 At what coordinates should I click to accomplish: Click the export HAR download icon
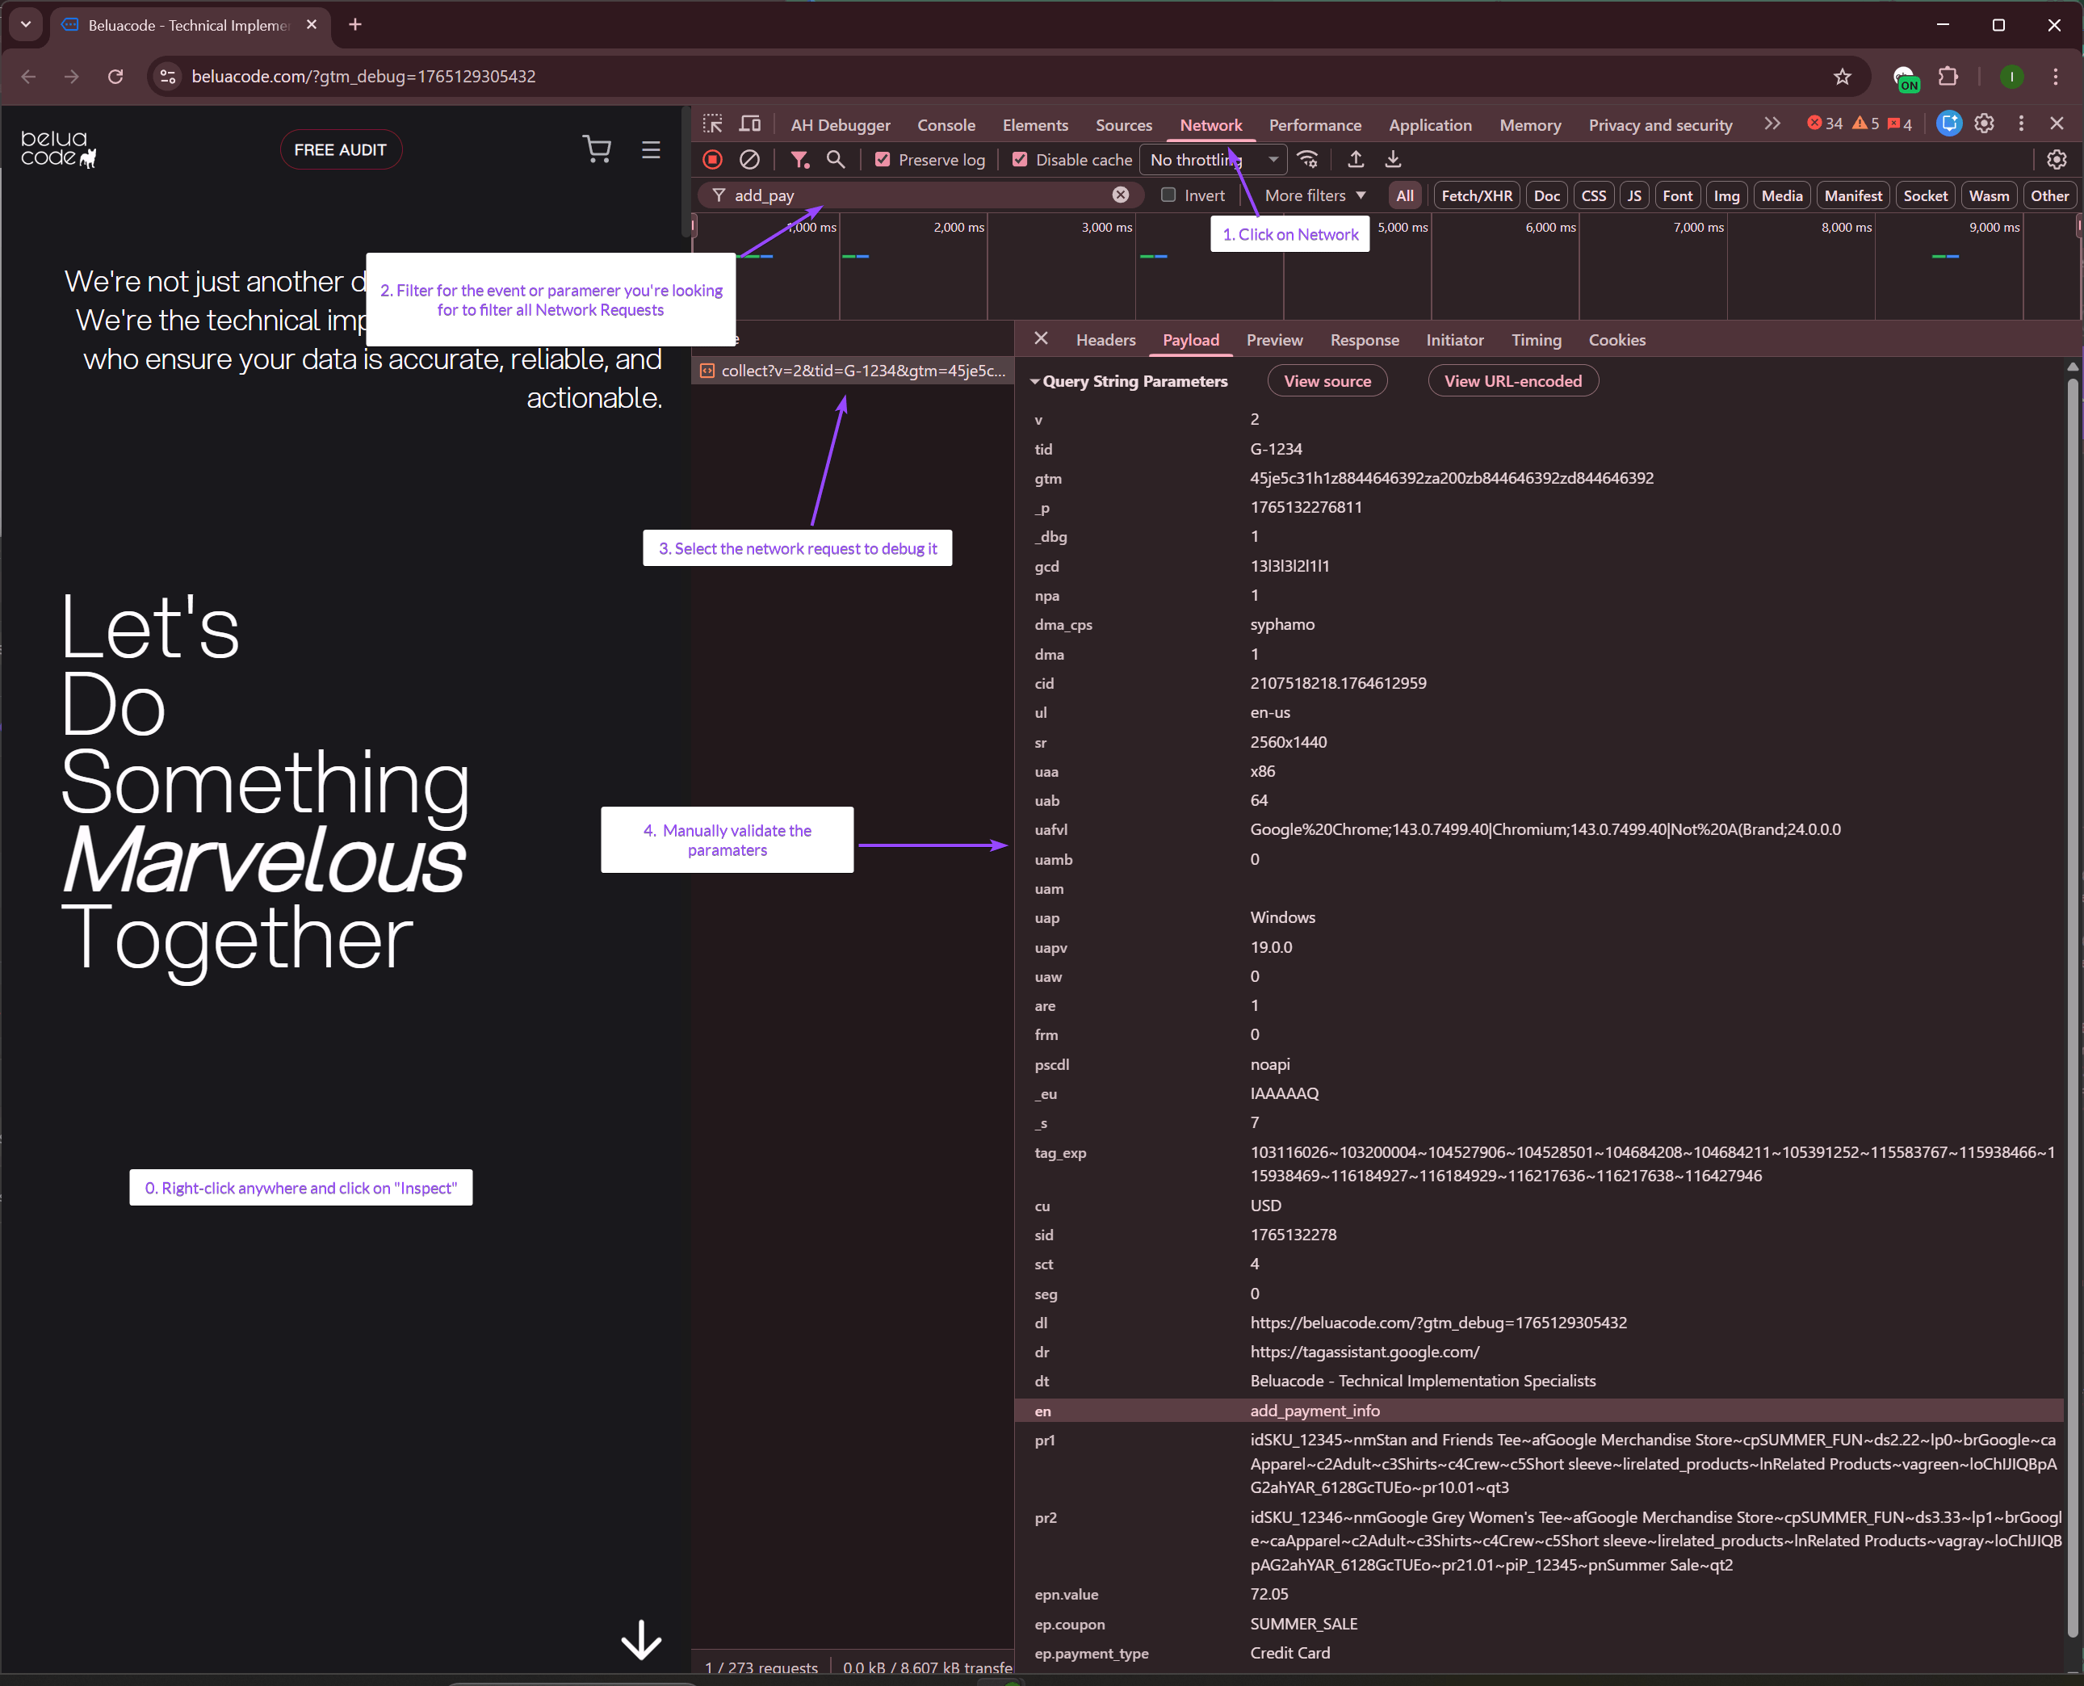pos(1393,159)
